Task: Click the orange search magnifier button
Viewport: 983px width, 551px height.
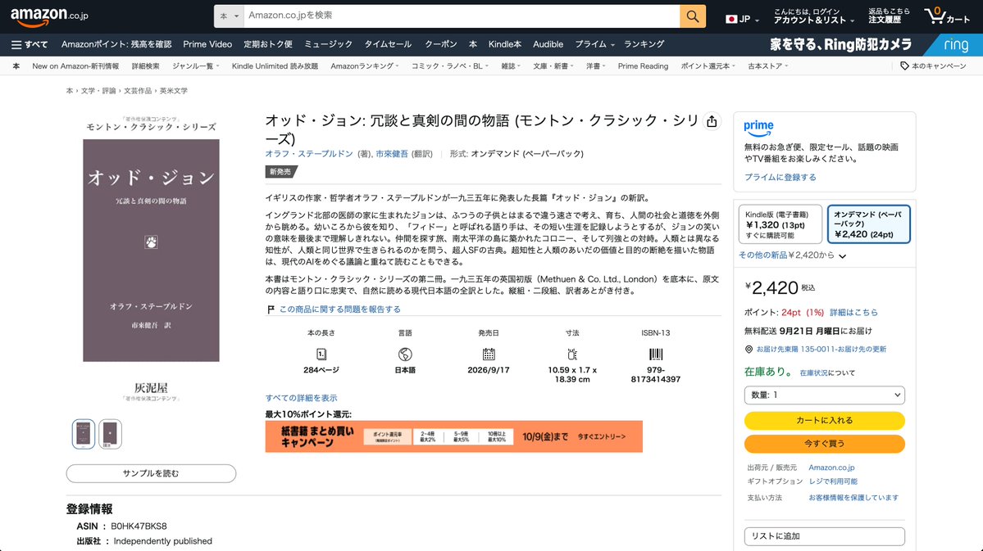Action: 693,16
